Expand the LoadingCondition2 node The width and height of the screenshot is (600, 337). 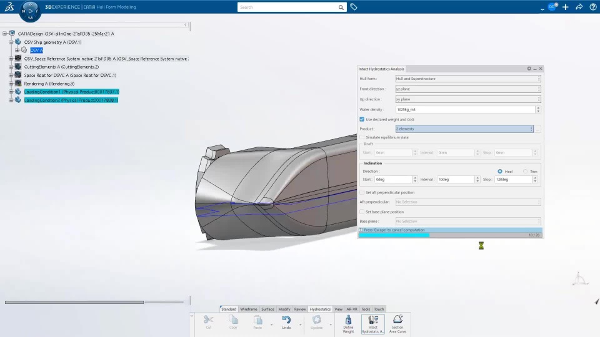coord(11,100)
